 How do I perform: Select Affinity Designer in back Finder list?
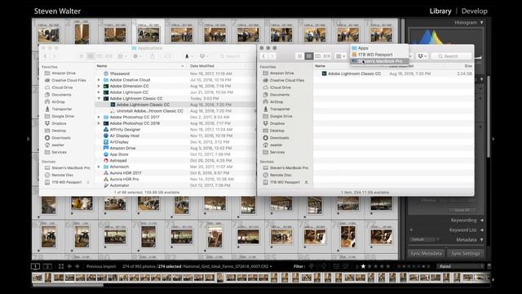point(125,130)
